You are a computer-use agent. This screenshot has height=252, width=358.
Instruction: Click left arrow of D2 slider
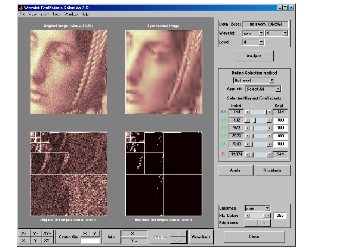click(x=248, y=136)
